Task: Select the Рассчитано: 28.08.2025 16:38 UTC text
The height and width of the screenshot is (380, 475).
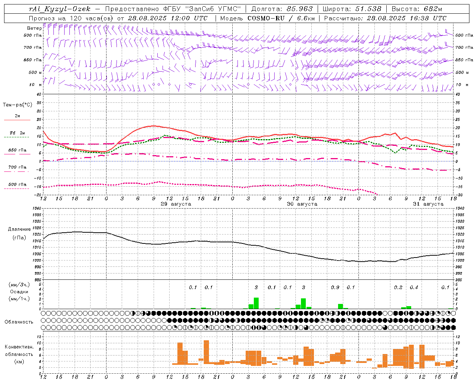Action: click(x=385, y=18)
